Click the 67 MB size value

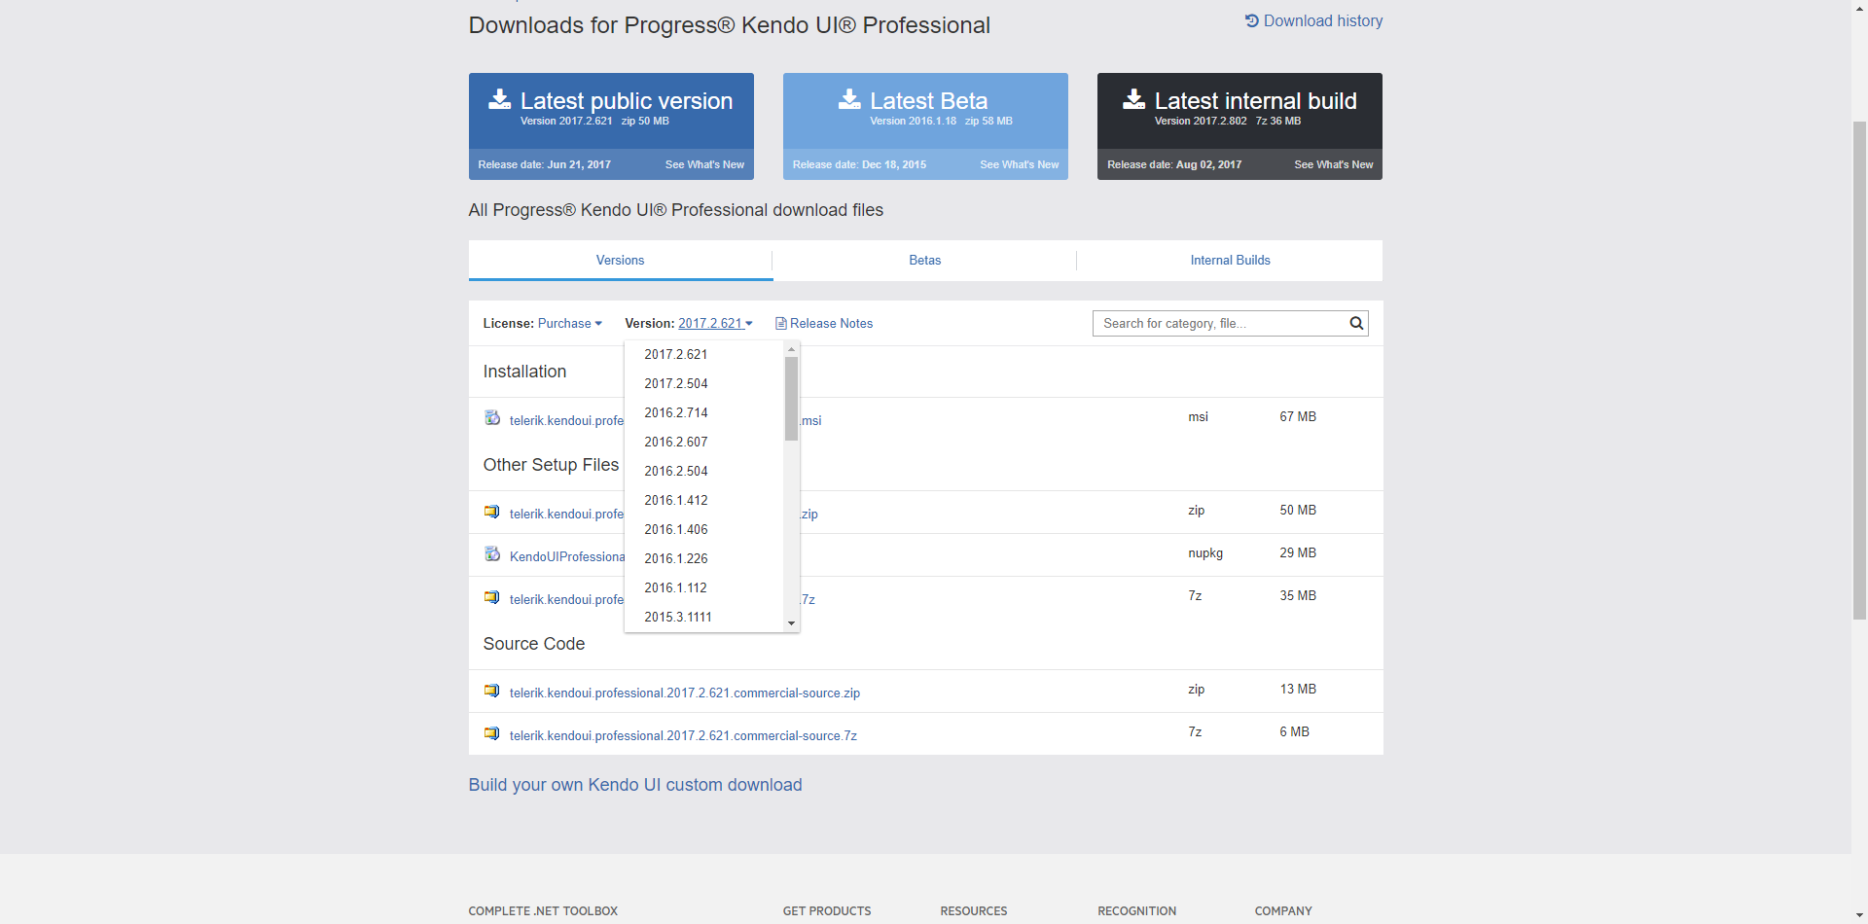click(x=1298, y=416)
